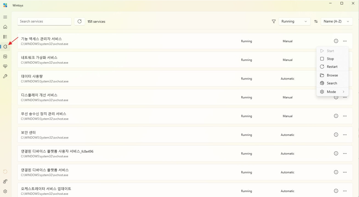Show info for 기능 액세스 관리자 서비스
The height and width of the screenshot is (197, 359).
click(x=336, y=41)
